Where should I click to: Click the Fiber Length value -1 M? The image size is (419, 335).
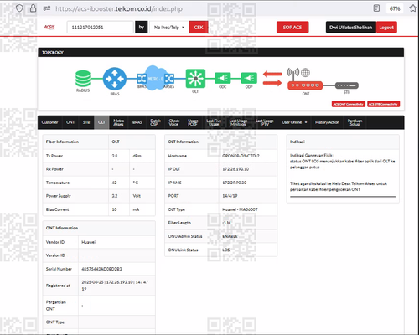coord(226,223)
